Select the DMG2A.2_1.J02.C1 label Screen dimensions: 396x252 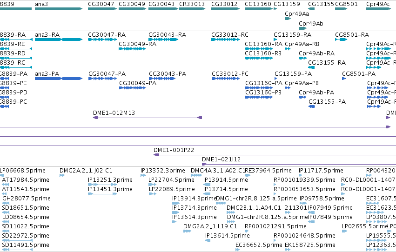pyautogui.click(x=86, y=171)
